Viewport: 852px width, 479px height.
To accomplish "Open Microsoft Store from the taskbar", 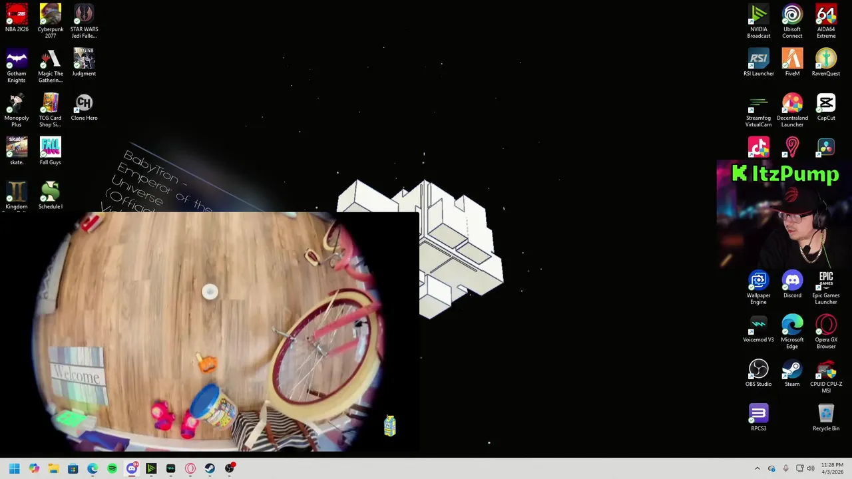I will tap(73, 468).
